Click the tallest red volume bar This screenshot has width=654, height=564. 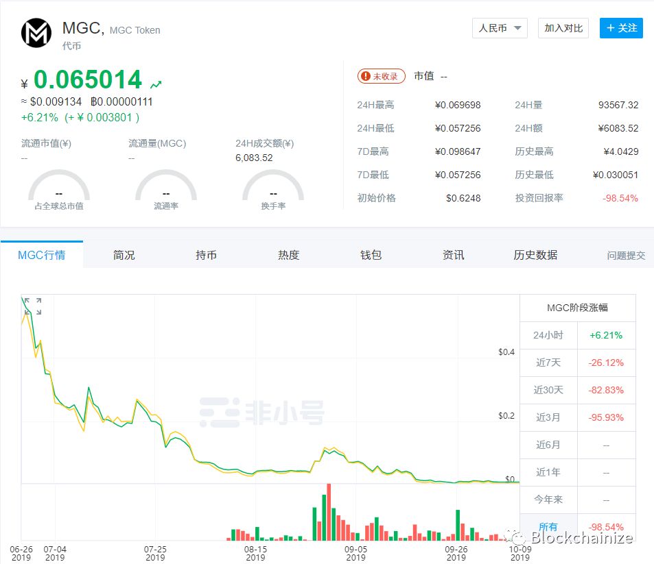point(329,512)
